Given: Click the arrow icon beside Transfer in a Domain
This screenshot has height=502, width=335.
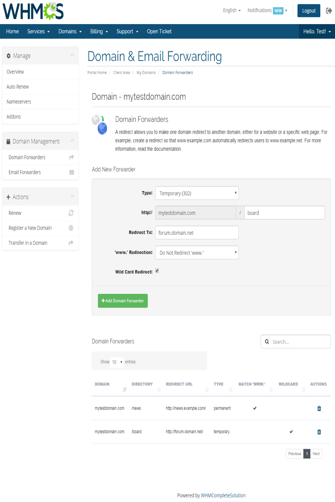Looking at the screenshot, I should pyautogui.click(x=71, y=243).
